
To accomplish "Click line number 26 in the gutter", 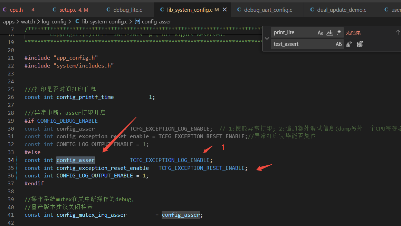I will 11,97.
